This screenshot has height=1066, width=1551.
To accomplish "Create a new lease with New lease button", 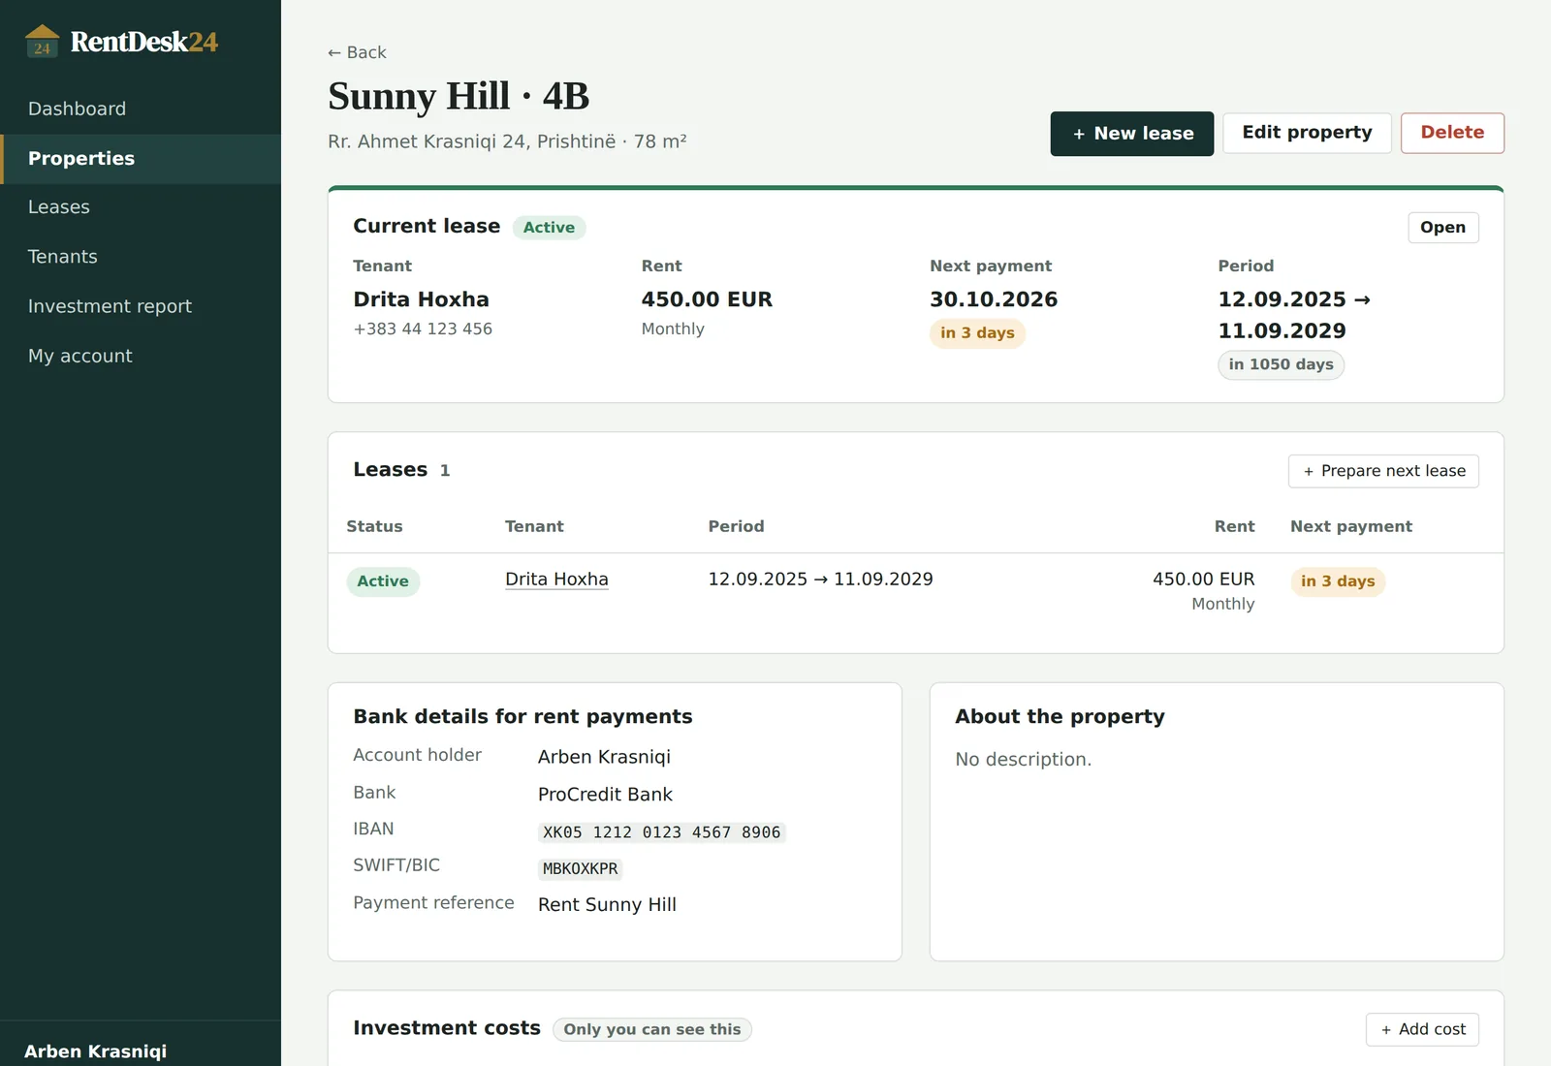I will (1132, 134).
